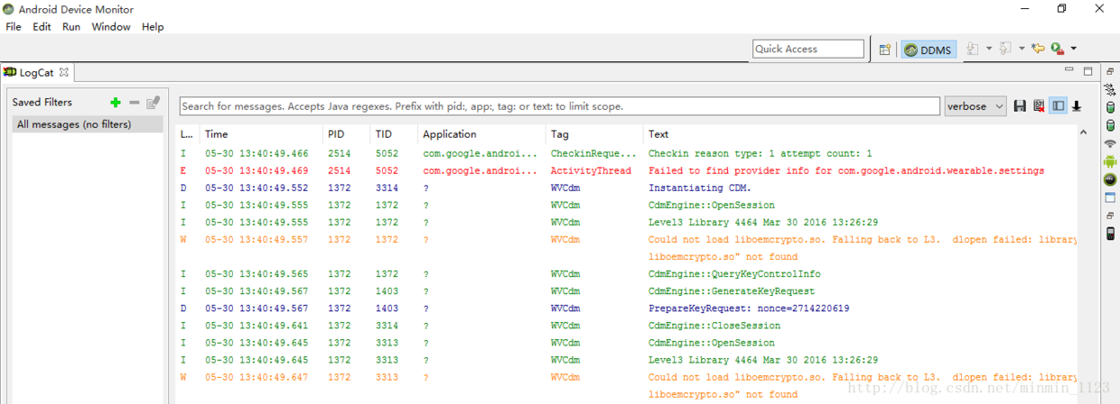Click the PID column header
The width and height of the screenshot is (1120, 404).
347,134
